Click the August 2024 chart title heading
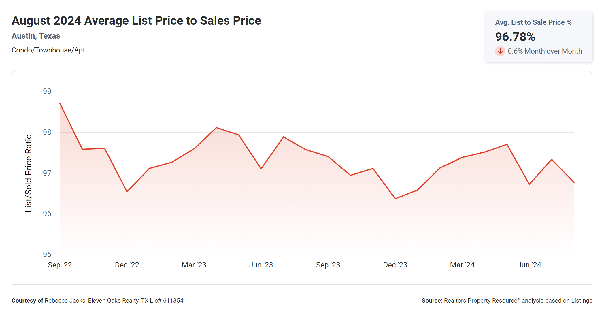Image resolution: width=604 pixels, height=317 pixels. [136, 21]
